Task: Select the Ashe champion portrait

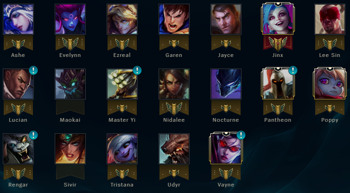Action: (x=18, y=19)
